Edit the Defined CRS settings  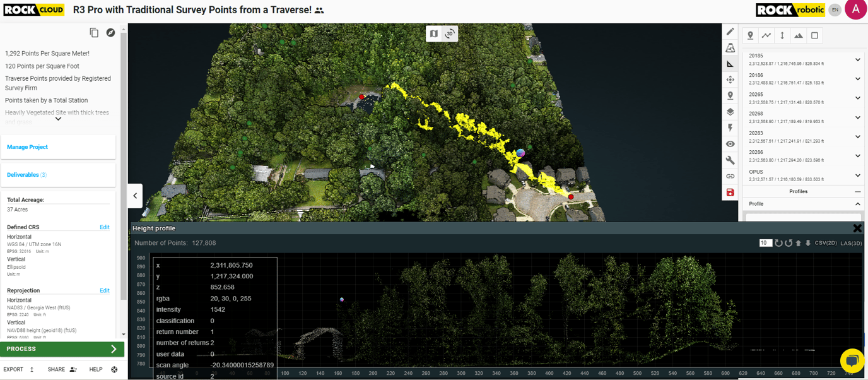pos(105,227)
